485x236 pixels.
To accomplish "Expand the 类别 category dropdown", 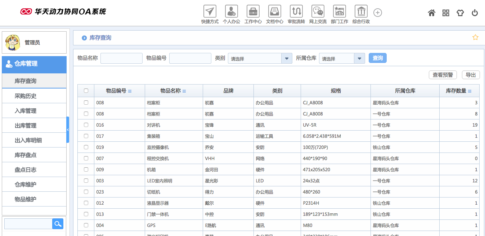I will pyautogui.click(x=287, y=58).
